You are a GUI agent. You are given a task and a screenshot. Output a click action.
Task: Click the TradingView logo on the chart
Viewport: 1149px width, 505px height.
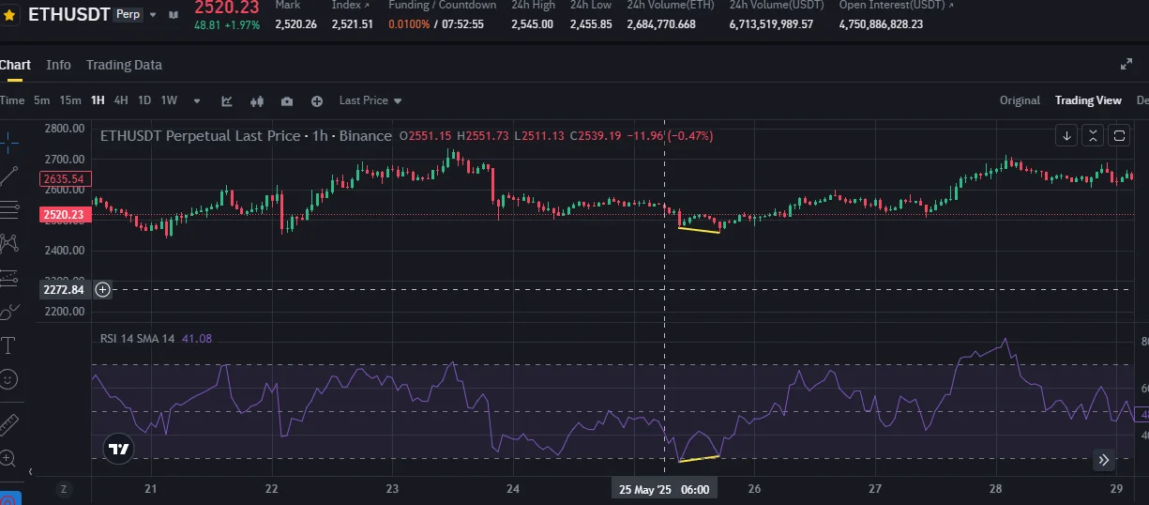tap(118, 449)
